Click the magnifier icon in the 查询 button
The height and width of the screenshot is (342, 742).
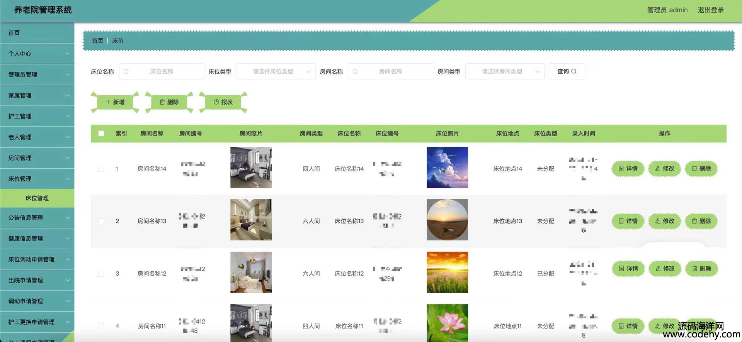574,71
